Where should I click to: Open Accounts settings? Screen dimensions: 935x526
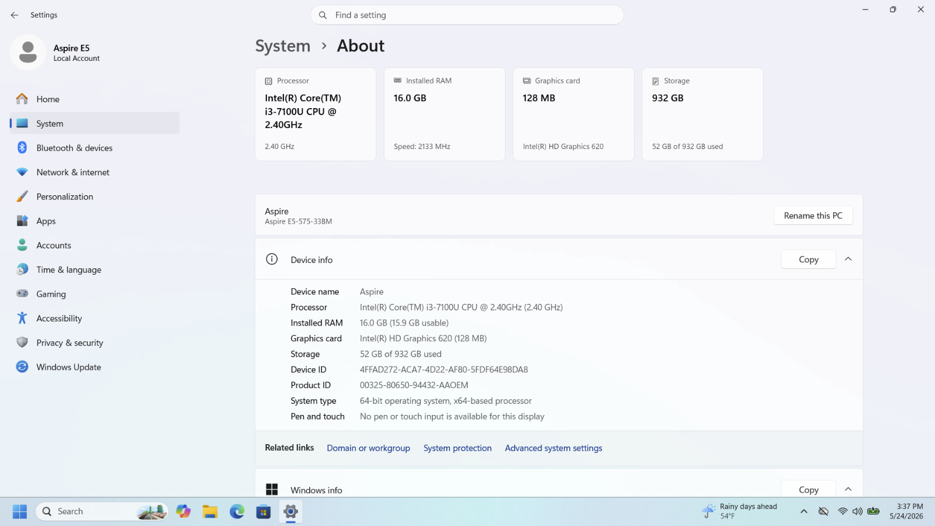tap(95, 245)
